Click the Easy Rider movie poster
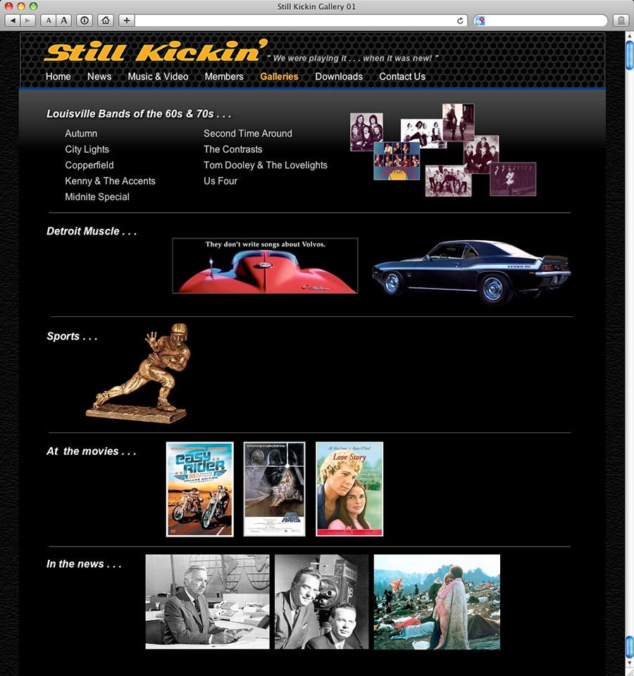The height and width of the screenshot is (676, 634). pyautogui.click(x=199, y=489)
